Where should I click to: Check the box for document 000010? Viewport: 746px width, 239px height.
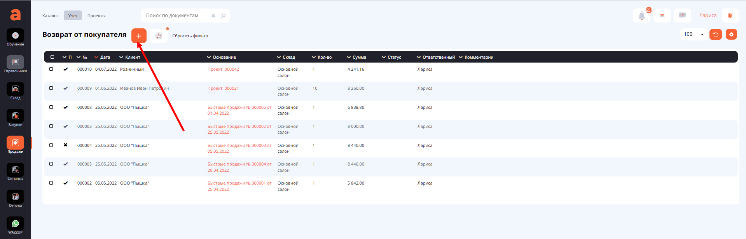[x=51, y=69]
